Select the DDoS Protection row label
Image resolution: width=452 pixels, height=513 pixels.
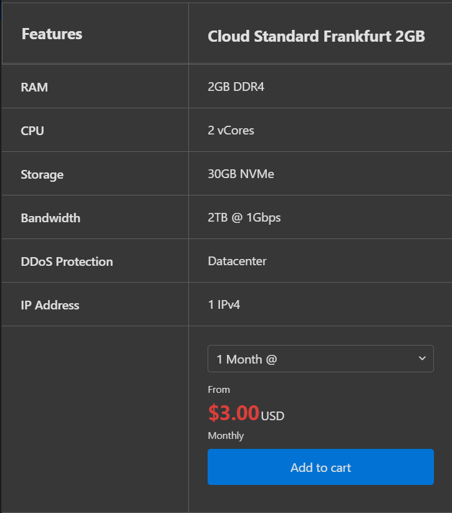[67, 261]
